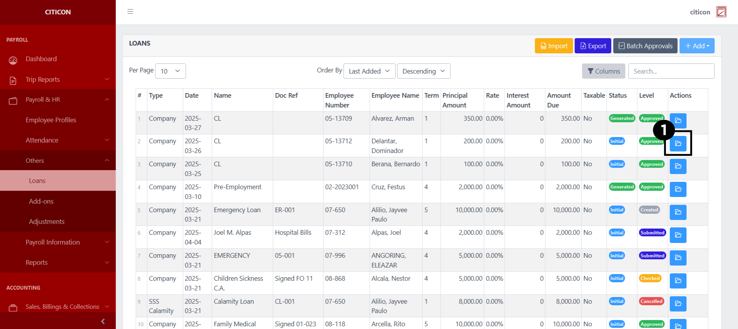
Task: Open folder action for Alpas, Joel loan
Action: [x=678, y=235]
